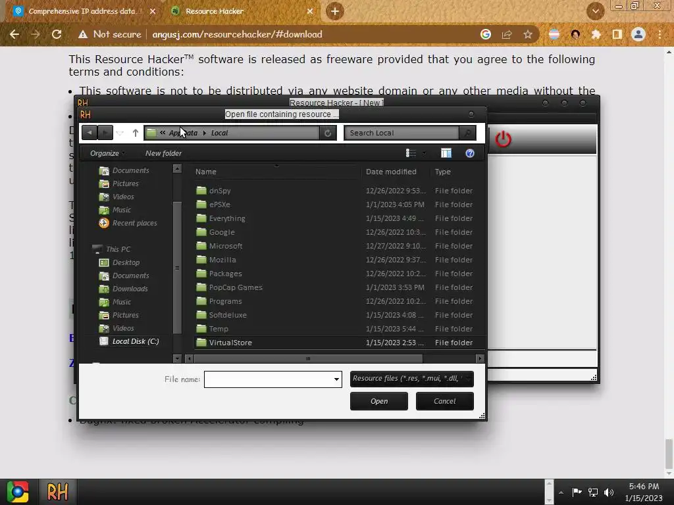This screenshot has width=674, height=505.
Task: Open Chrome three-dot menu
Action: click(660, 34)
